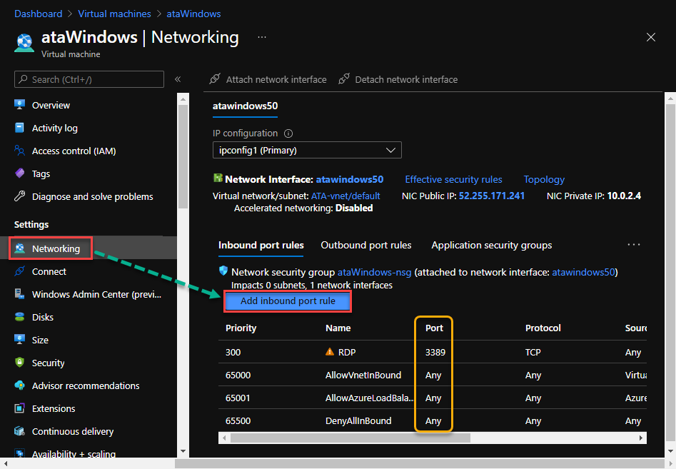This screenshot has width=676, height=469.
Task: Click the Disks icon
Action: point(19,317)
